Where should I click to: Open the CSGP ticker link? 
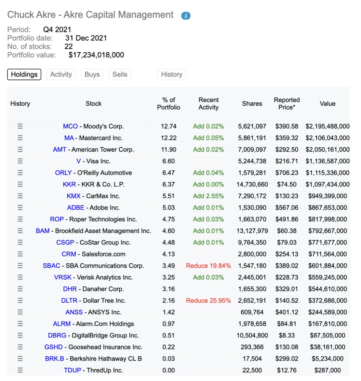[x=65, y=243]
